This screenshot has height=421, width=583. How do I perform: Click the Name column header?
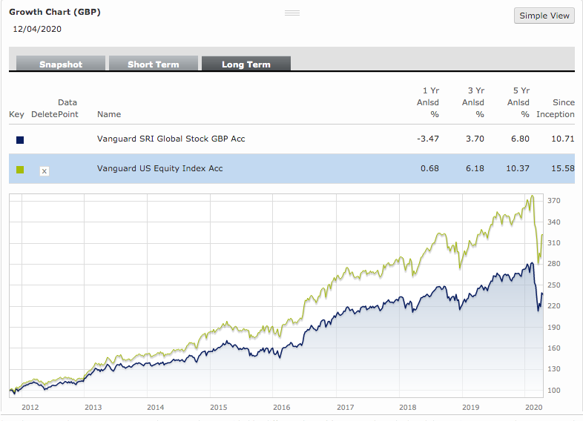point(109,114)
